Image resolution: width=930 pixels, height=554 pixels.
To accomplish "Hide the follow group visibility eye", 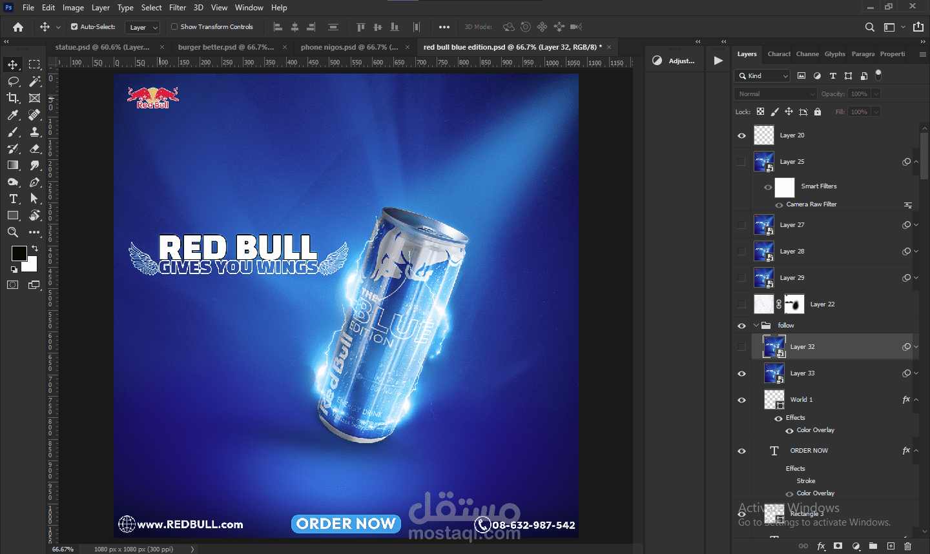I will point(741,326).
